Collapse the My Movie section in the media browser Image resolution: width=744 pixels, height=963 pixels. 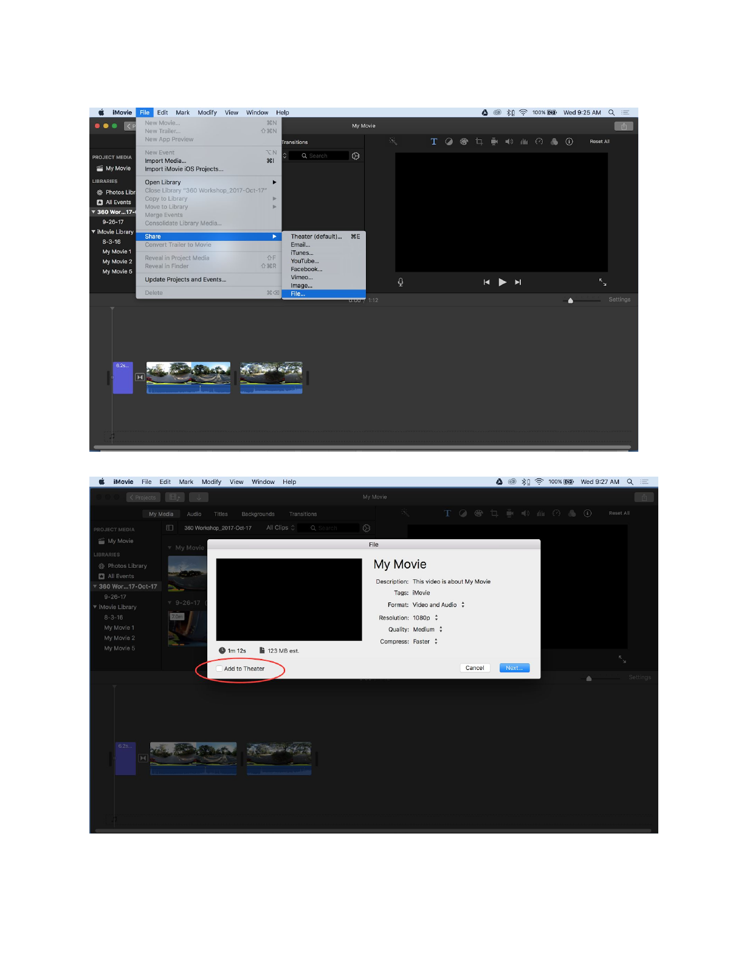tap(170, 548)
